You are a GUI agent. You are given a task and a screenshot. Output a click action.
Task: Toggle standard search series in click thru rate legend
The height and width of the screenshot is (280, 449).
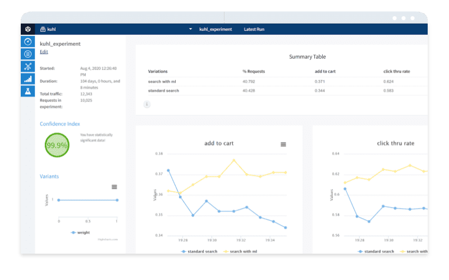(x=377, y=251)
